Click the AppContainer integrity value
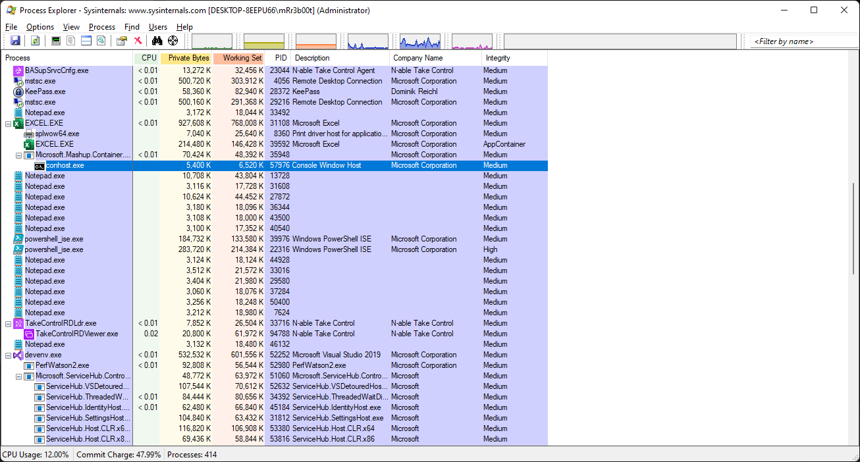860x462 pixels. click(x=504, y=144)
